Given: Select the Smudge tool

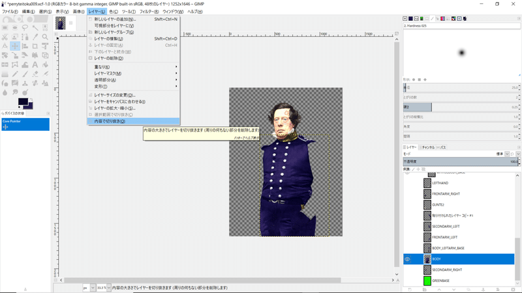Looking at the screenshot, I should (x=15, y=92).
